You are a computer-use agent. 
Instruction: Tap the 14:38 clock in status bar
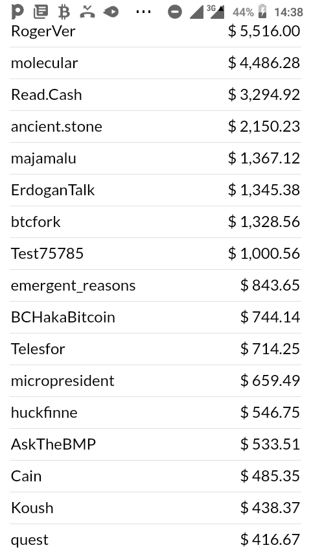click(x=289, y=12)
